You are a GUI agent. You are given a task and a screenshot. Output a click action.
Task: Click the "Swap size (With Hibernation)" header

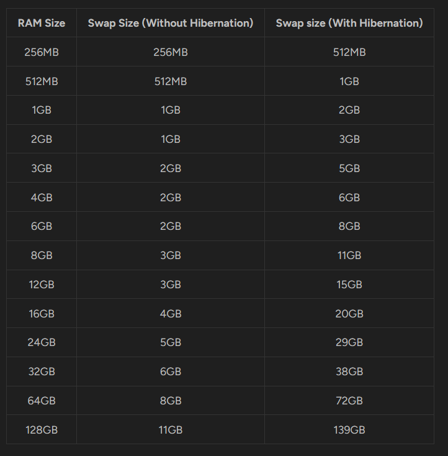(x=349, y=23)
